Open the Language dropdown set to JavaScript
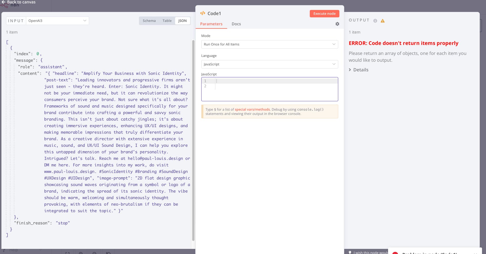 [270, 64]
